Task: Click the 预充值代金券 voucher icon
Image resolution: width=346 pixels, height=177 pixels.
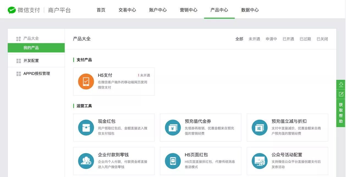Action: [173, 127]
